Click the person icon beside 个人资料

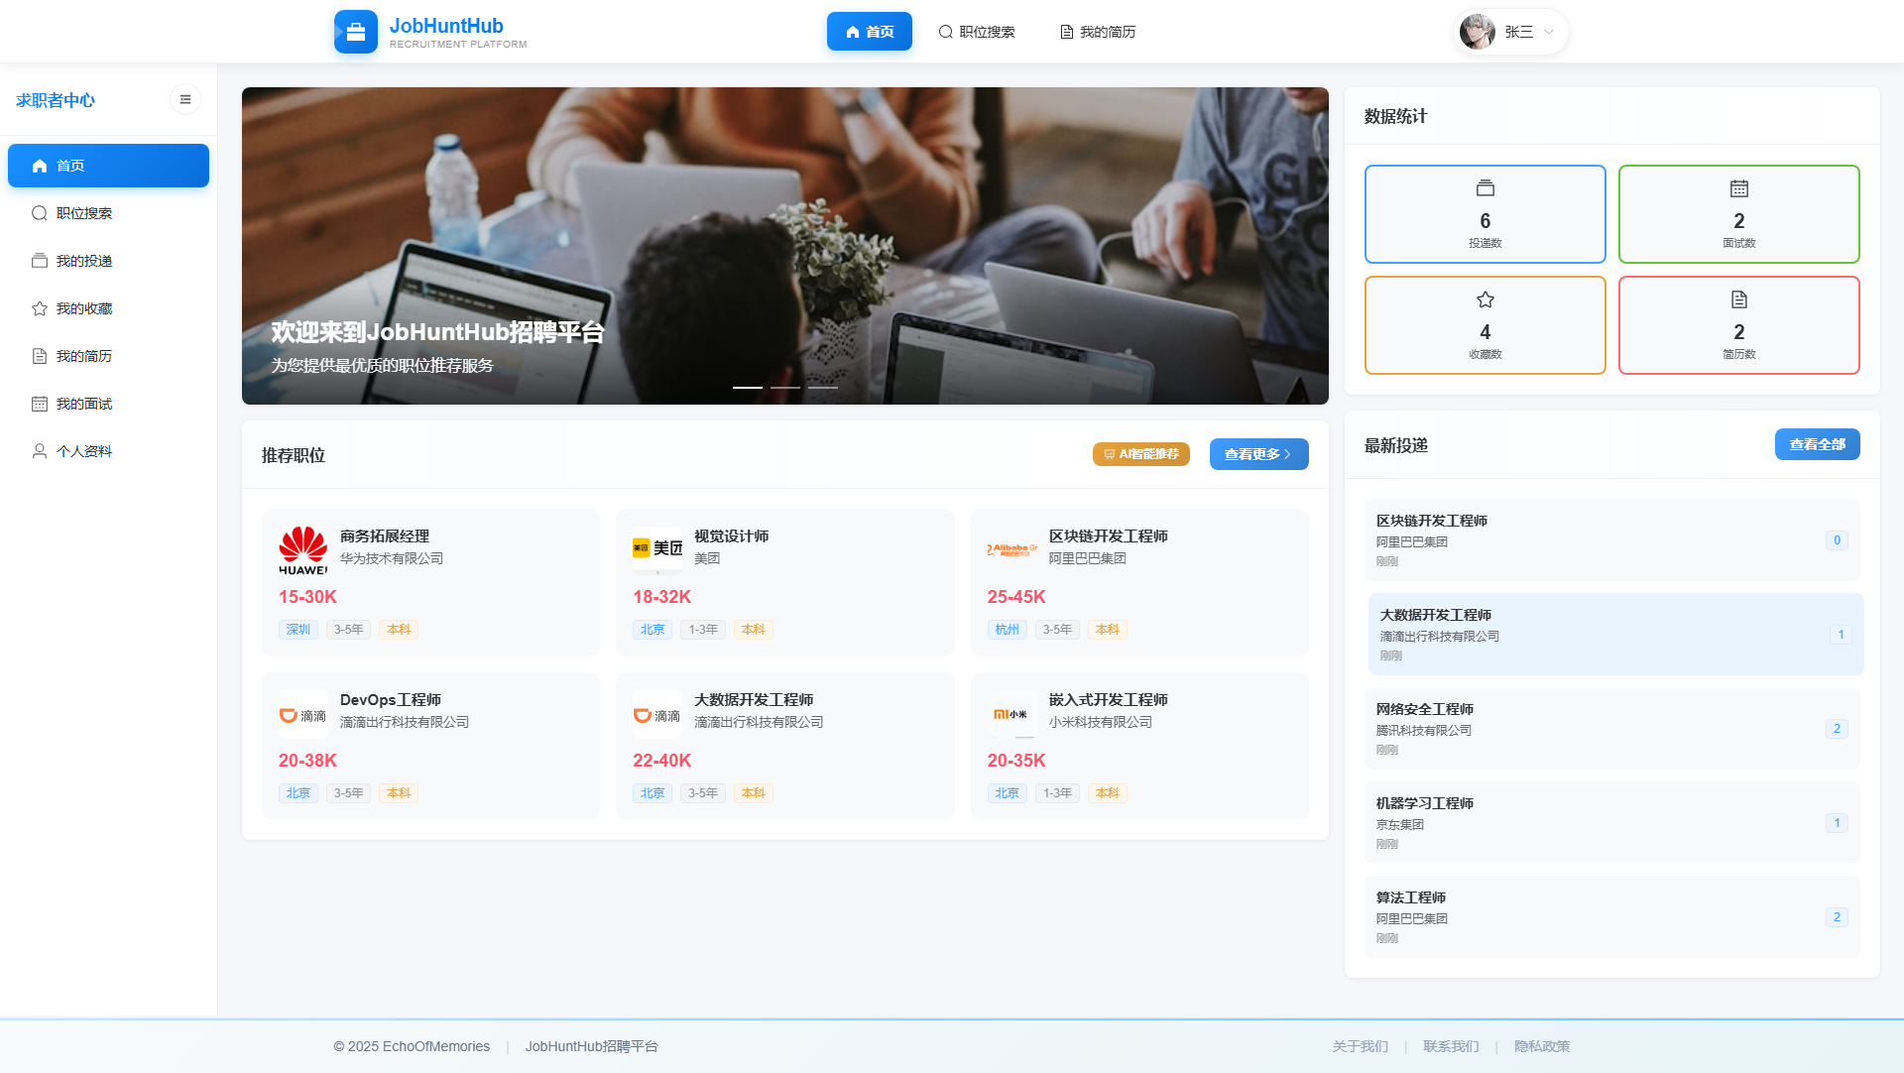40,451
